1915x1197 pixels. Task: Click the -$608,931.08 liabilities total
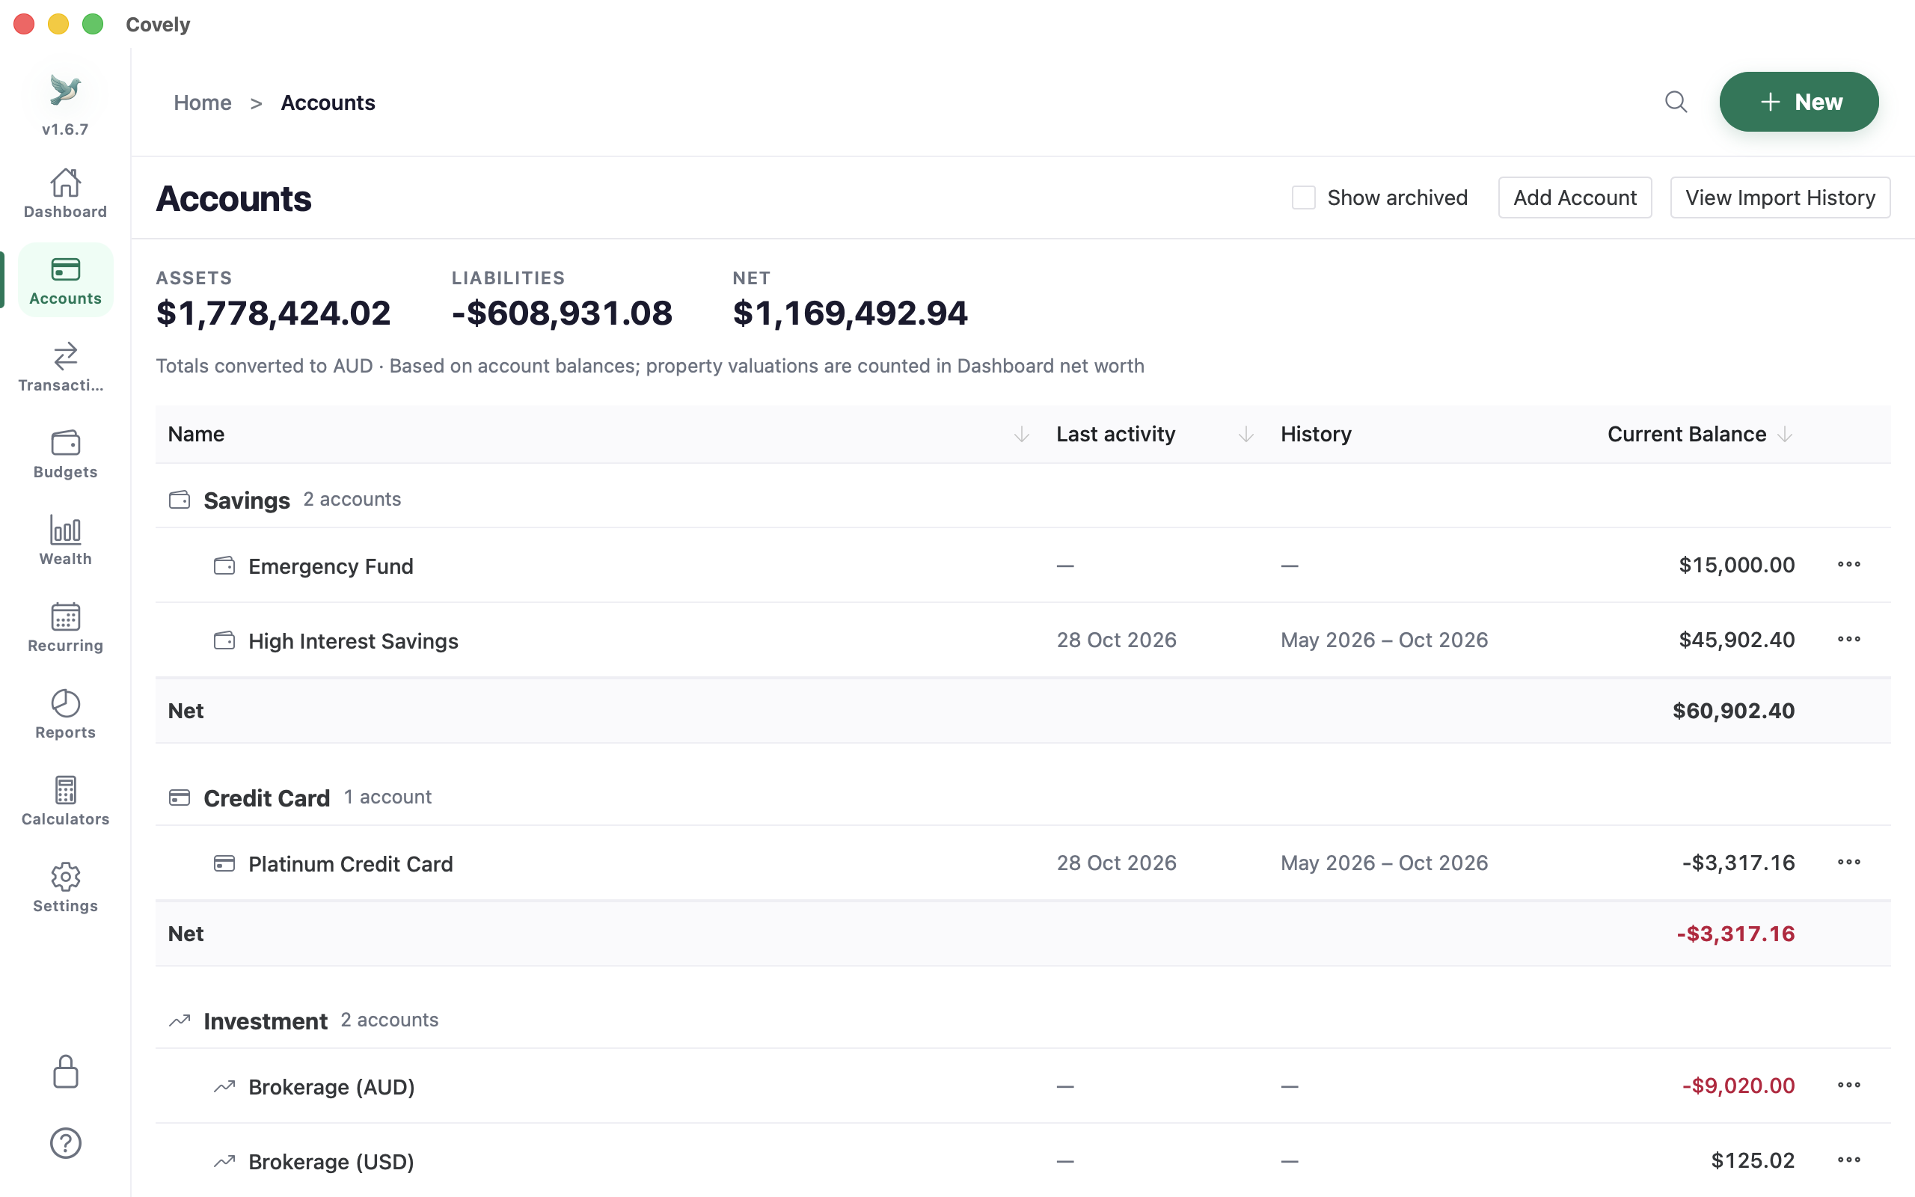click(562, 313)
